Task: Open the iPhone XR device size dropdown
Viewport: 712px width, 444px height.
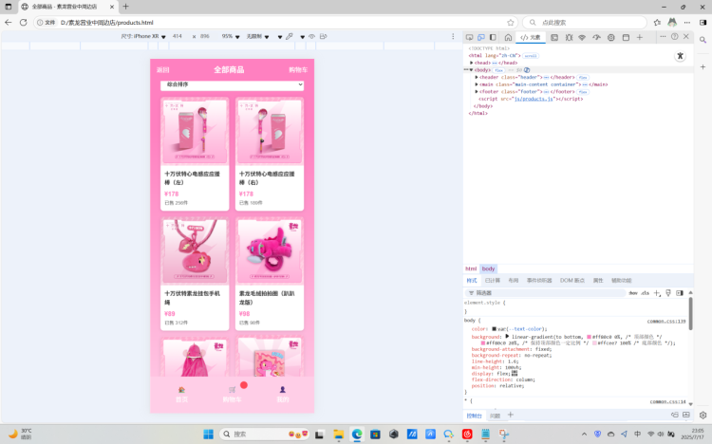Action: [x=143, y=36]
